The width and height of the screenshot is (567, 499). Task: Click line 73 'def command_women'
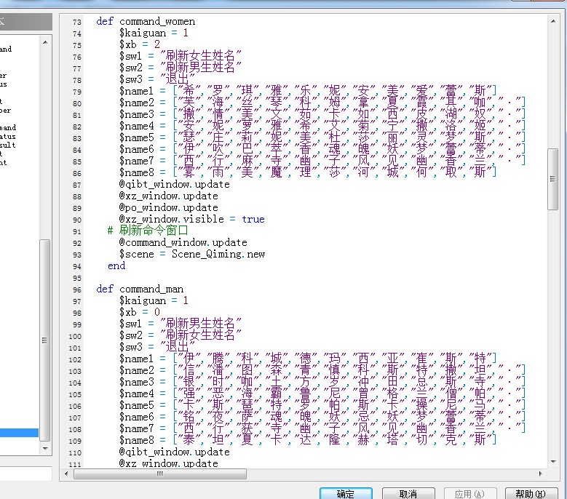(x=146, y=22)
